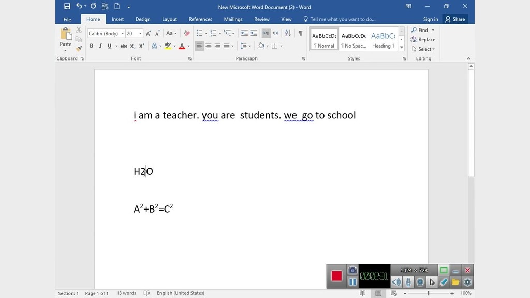530x298 pixels.
Task: Click the Share button
Action: (455, 19)
